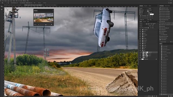Filter layers by shape layers icon
This screenshot has height=97, width=173.
[x=152, y=24]
